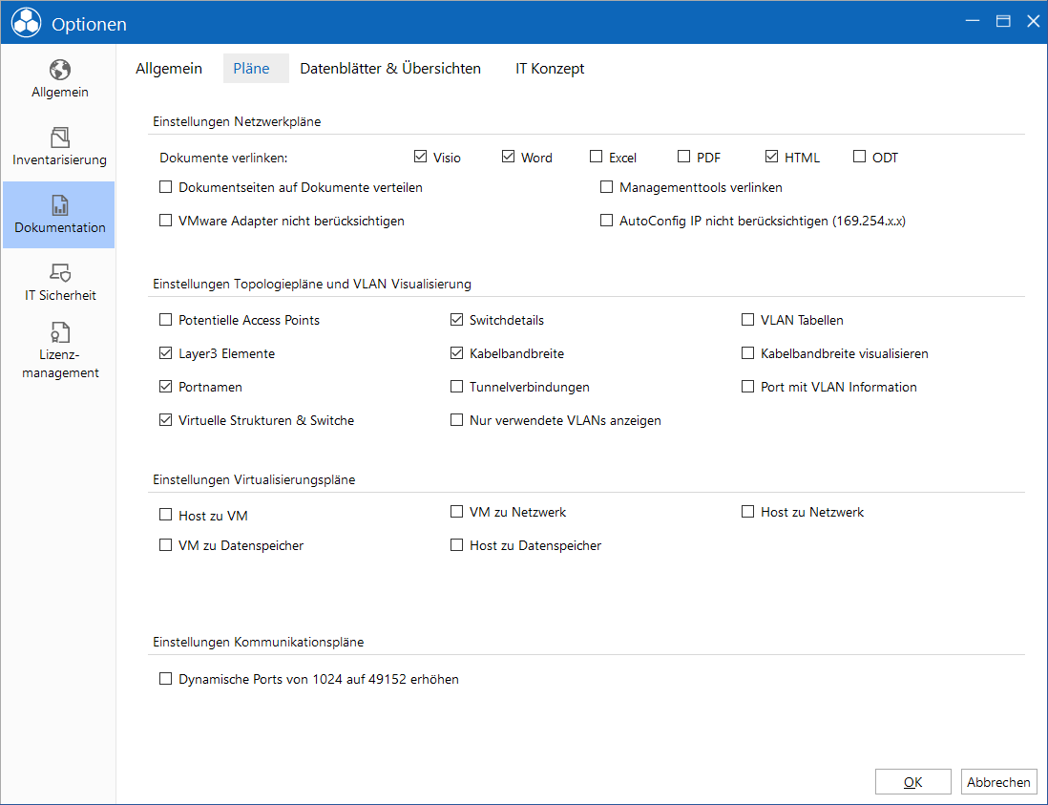This screenshot has width=1048, height=805.
Task: Uncheck Kabelbandbreite option
Action: [x=456, y=353]
